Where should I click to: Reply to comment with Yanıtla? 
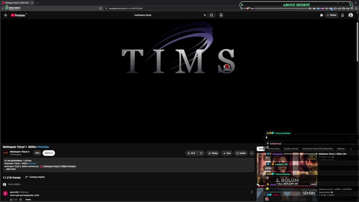point(28,199)
